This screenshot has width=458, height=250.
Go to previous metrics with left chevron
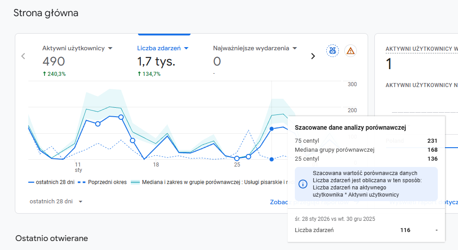pos(23,56)
